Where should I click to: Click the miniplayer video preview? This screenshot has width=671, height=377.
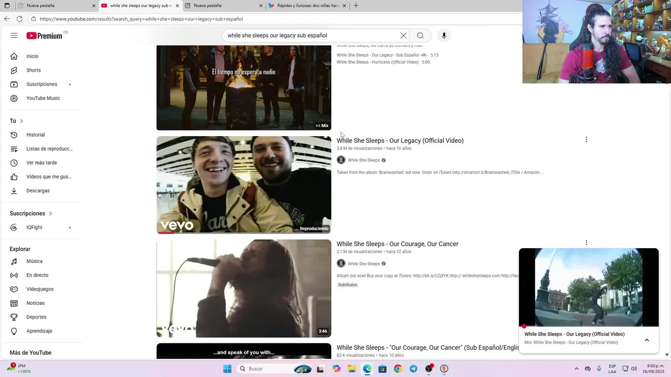click(589, 287)
